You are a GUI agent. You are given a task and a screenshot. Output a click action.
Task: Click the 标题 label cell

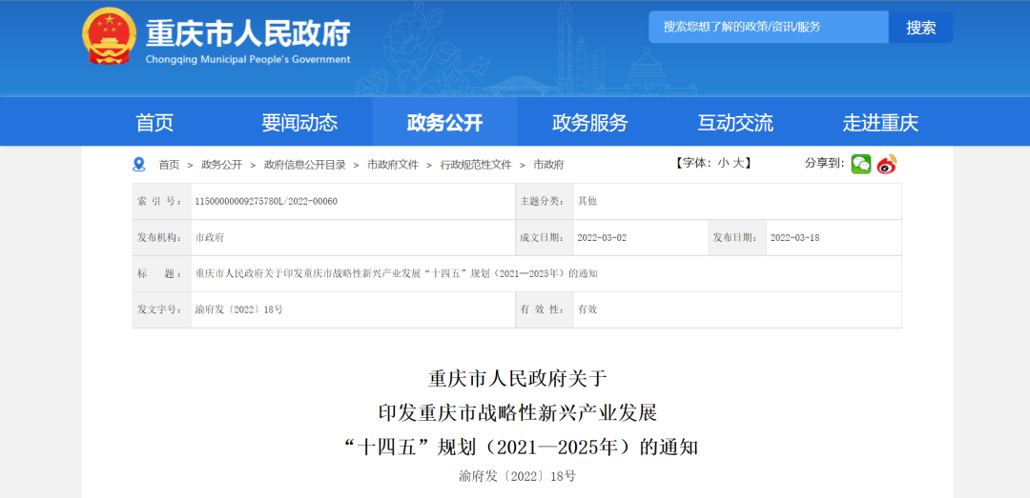(162, 273)
